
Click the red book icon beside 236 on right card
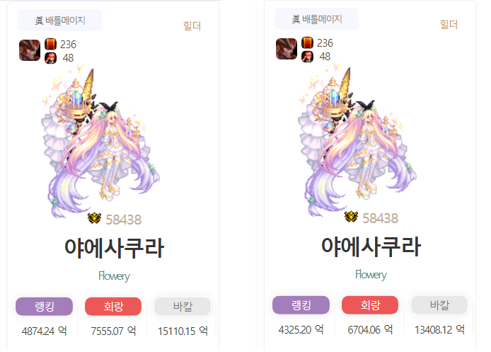click(x=308, y=43)
